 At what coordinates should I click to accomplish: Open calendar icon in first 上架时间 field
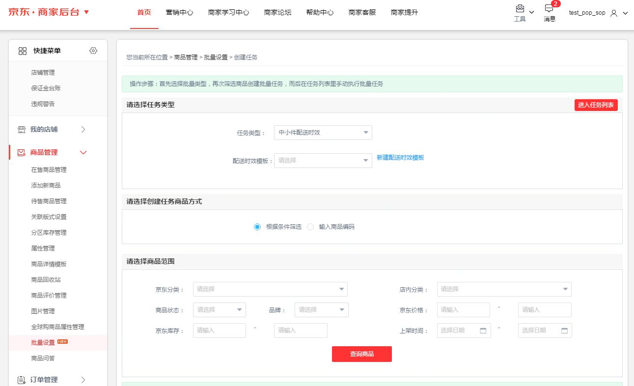[483, 331]
